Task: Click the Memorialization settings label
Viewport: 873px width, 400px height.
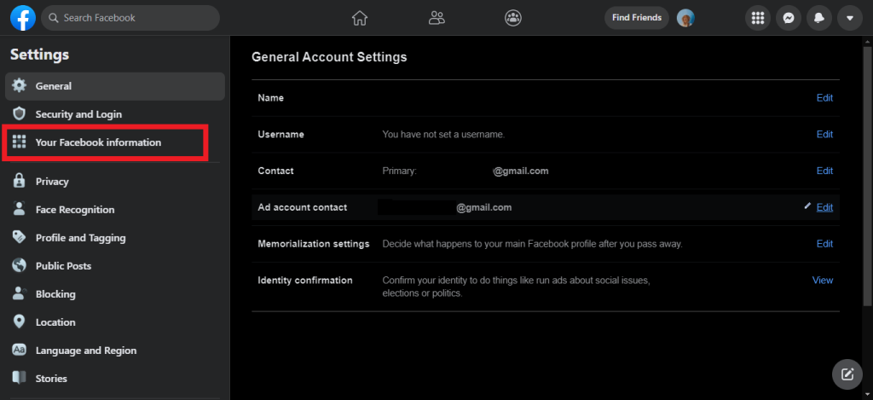Action: point(314,244)
